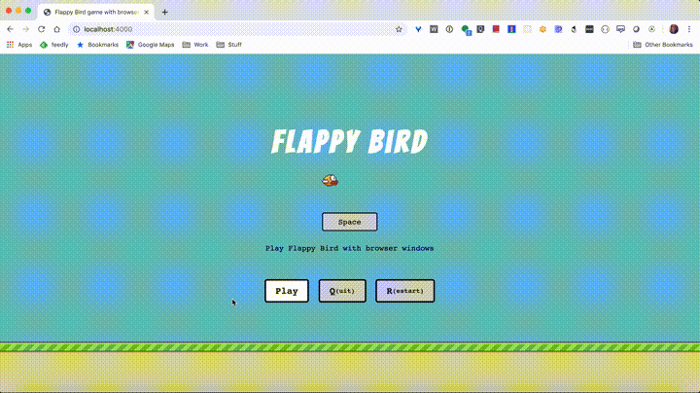Expand the Stuff bookmarks folder
This screenshot has height=393, width=700.
point(229,45)
